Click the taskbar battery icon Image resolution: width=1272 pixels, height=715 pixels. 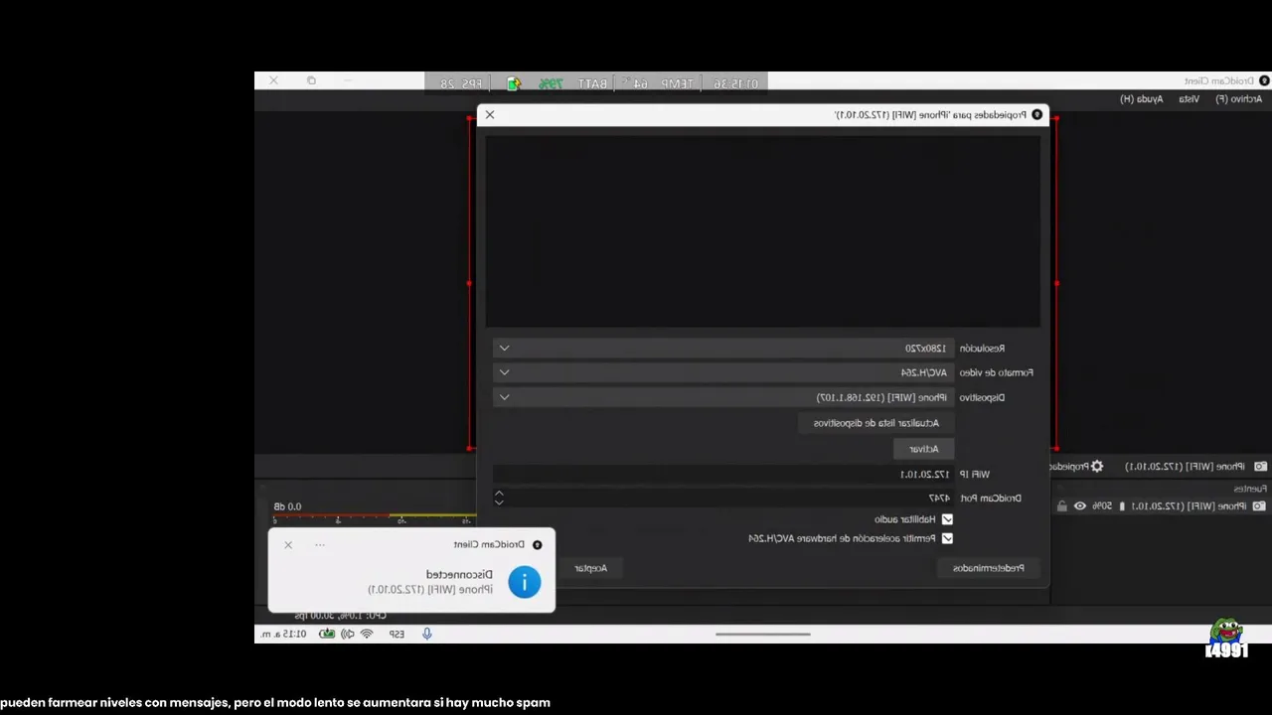[327, 634]
